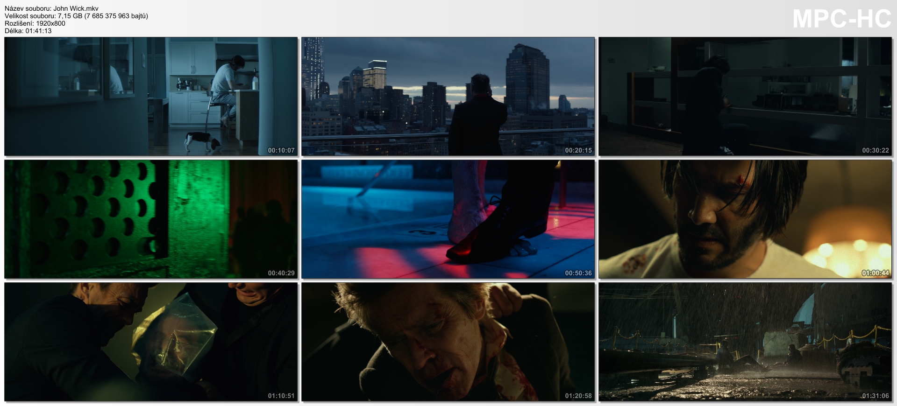
Task: Click timestamp 00:30:22
Action: tap(876, 150)
